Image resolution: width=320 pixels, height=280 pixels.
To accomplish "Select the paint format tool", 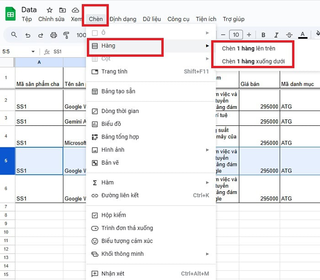I will [66, 35].
